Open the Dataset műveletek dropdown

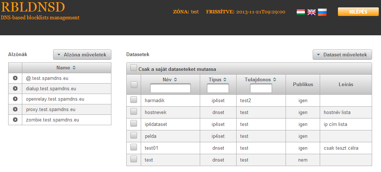342,55
